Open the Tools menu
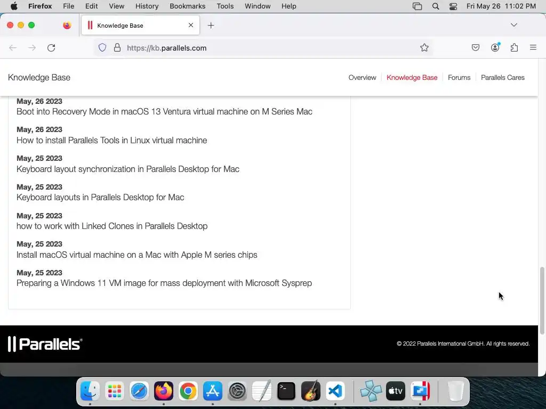 (225, 6)
